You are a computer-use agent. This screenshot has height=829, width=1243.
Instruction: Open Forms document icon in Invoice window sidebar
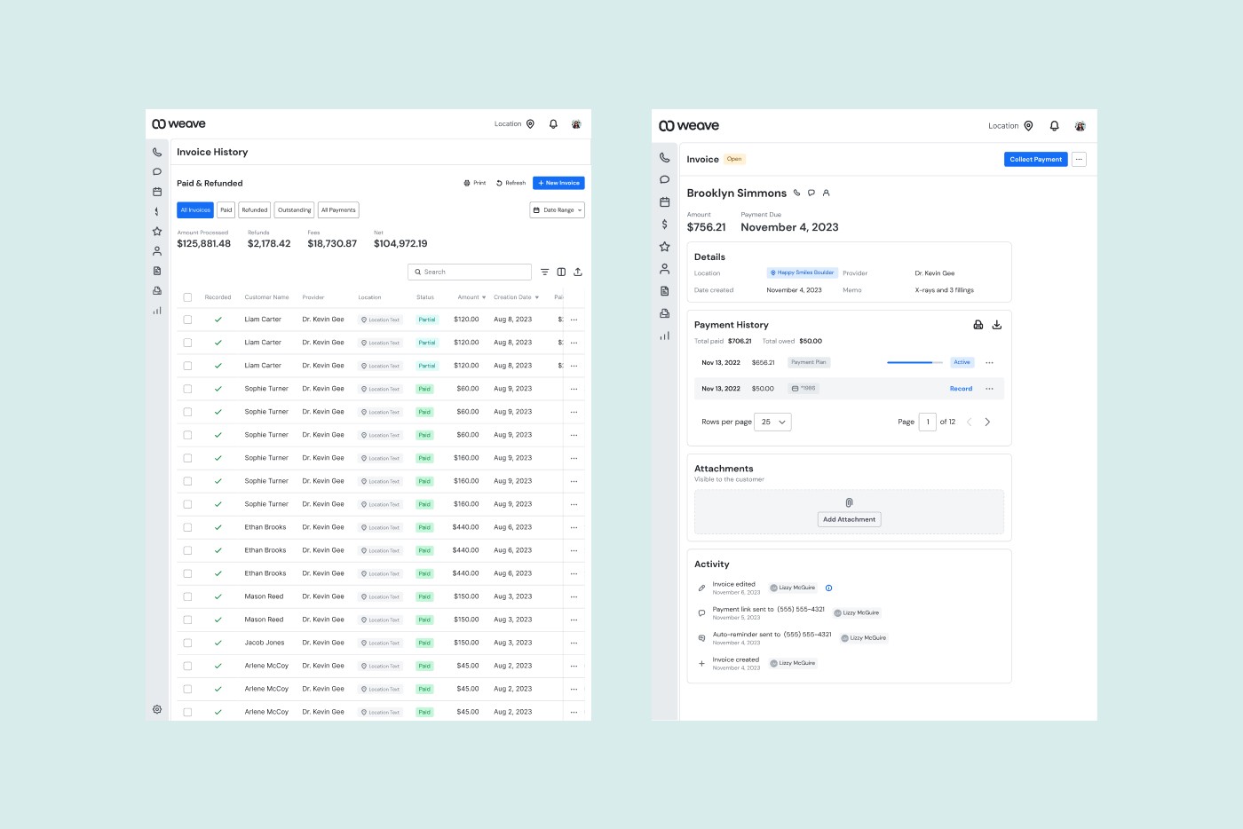pos(664,291)
